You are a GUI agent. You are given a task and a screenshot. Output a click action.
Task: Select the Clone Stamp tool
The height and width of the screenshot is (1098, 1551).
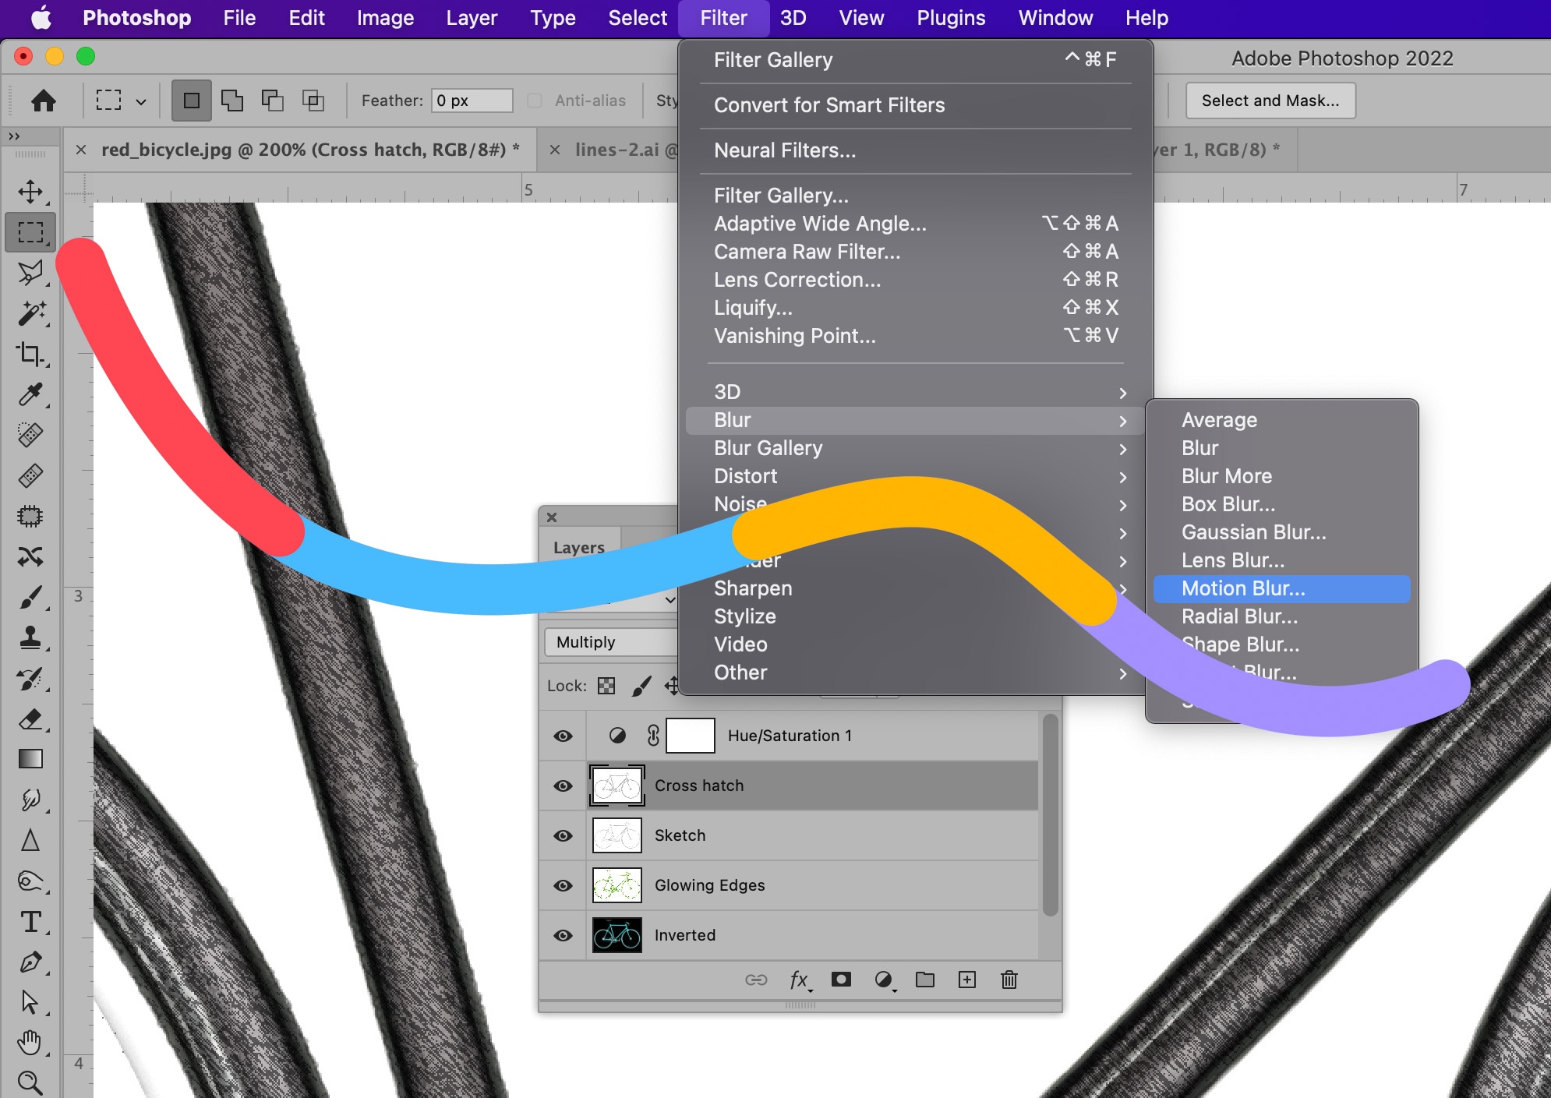(30, 637)
